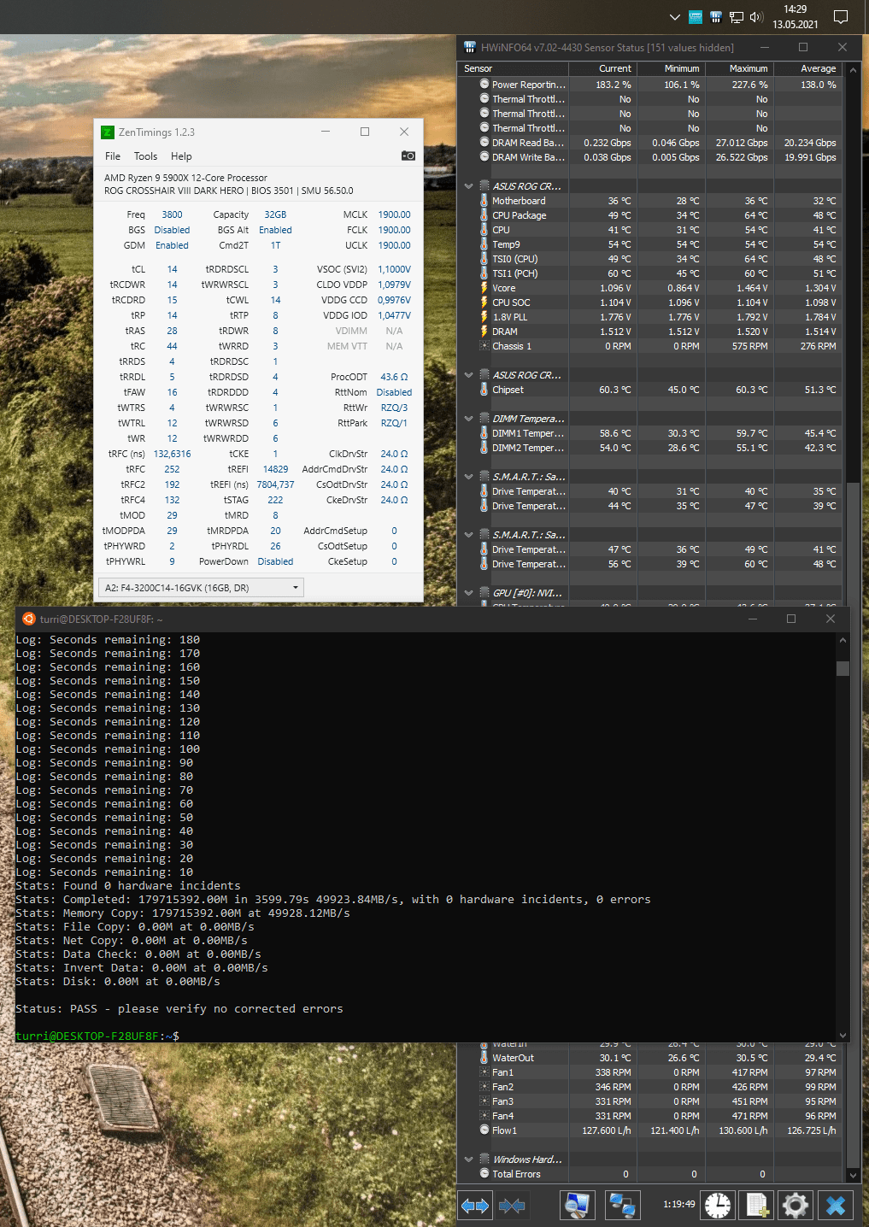Image resolution: width=869 pixels, height=1227 pixels.
Task: Click the Minimum column header in HWiNFO
Action: pyautogui.click(x=671, y=68)
